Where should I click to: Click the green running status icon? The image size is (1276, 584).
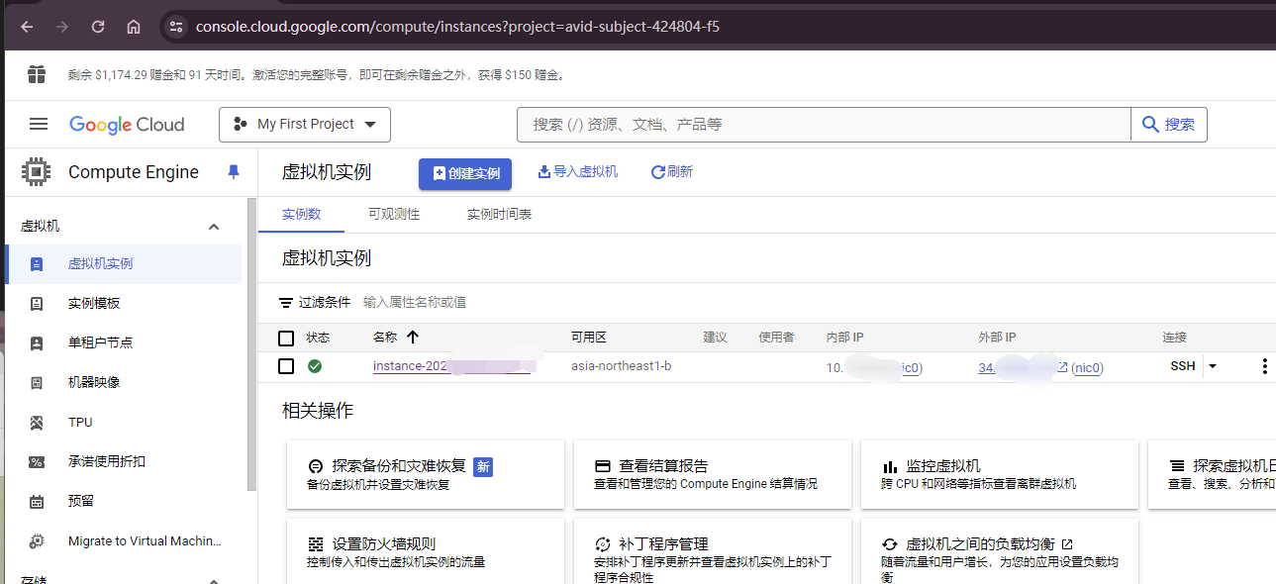click(315, 366)
